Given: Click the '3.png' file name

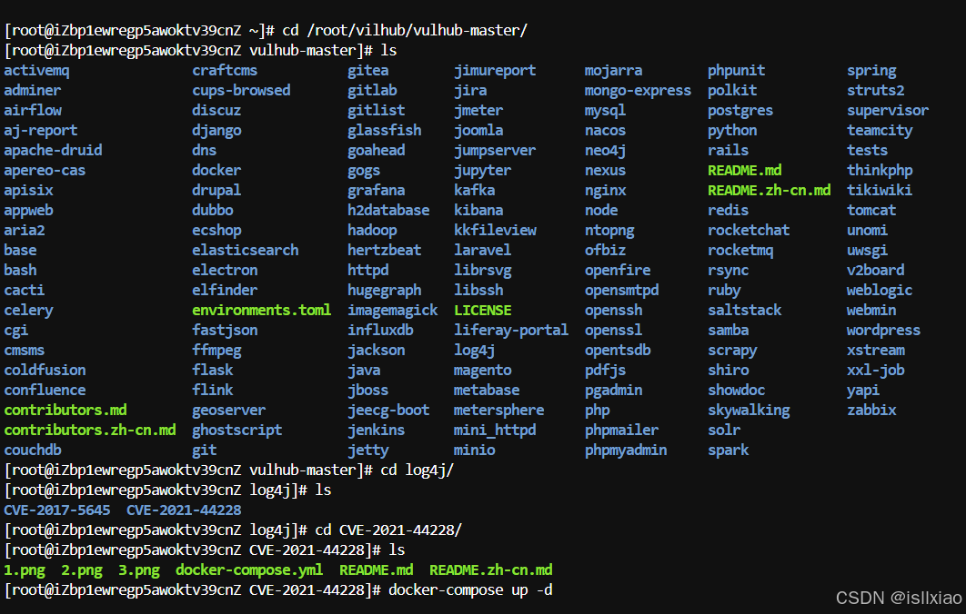Looking at the screenshot, I should click(139, 570).
